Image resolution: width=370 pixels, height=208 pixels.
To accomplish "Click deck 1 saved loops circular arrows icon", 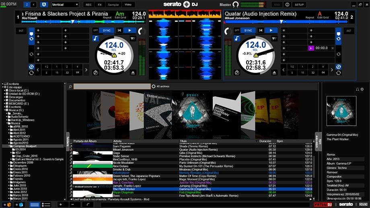I will point(31,54).
